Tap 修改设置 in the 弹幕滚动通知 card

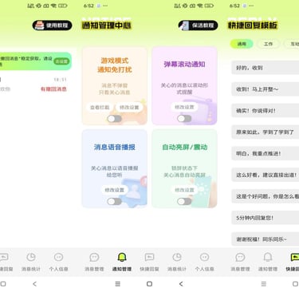point(184,107)
